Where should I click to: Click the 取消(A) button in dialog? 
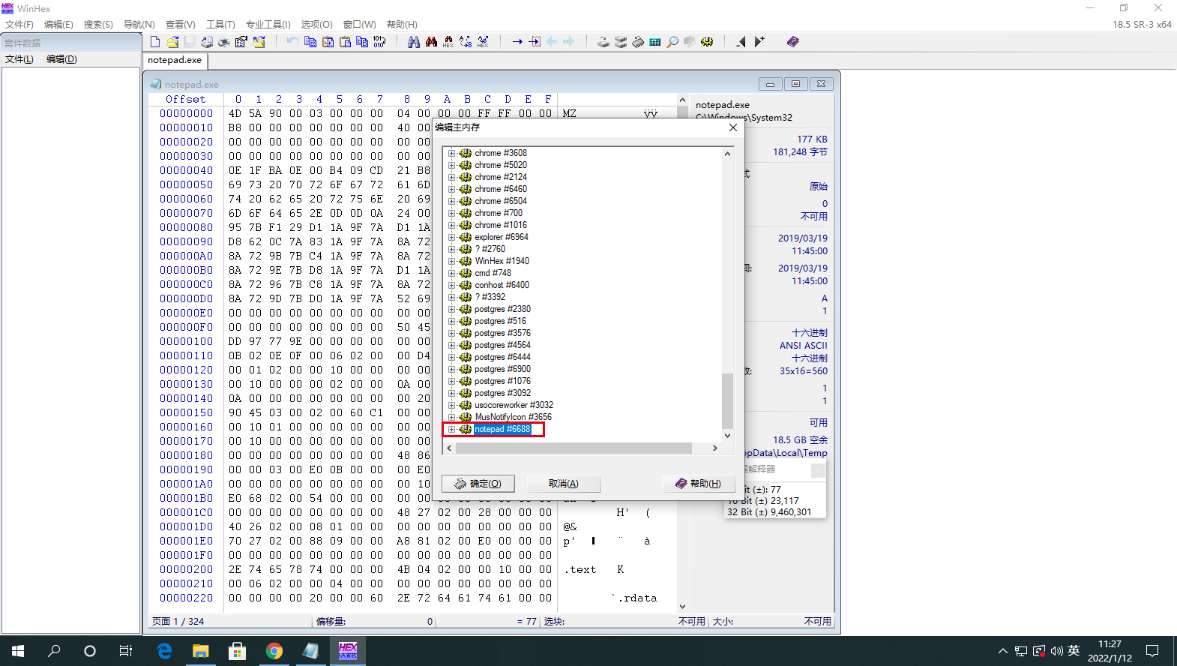[564, 484]
